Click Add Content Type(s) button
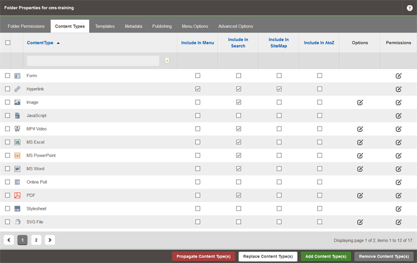Viewport: 417px width, 263px height. tap(326, 257)
